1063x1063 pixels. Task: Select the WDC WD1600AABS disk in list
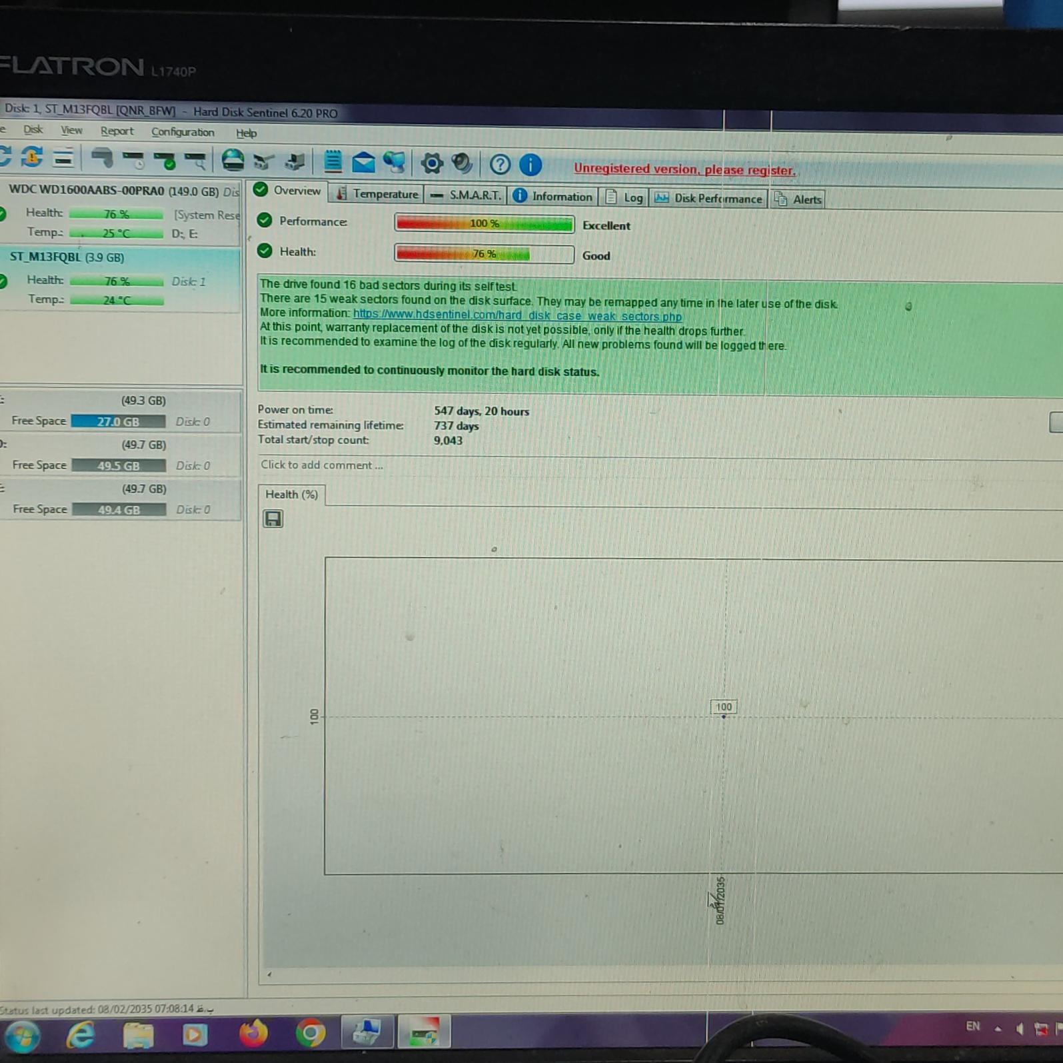click(x=113, y=191)
